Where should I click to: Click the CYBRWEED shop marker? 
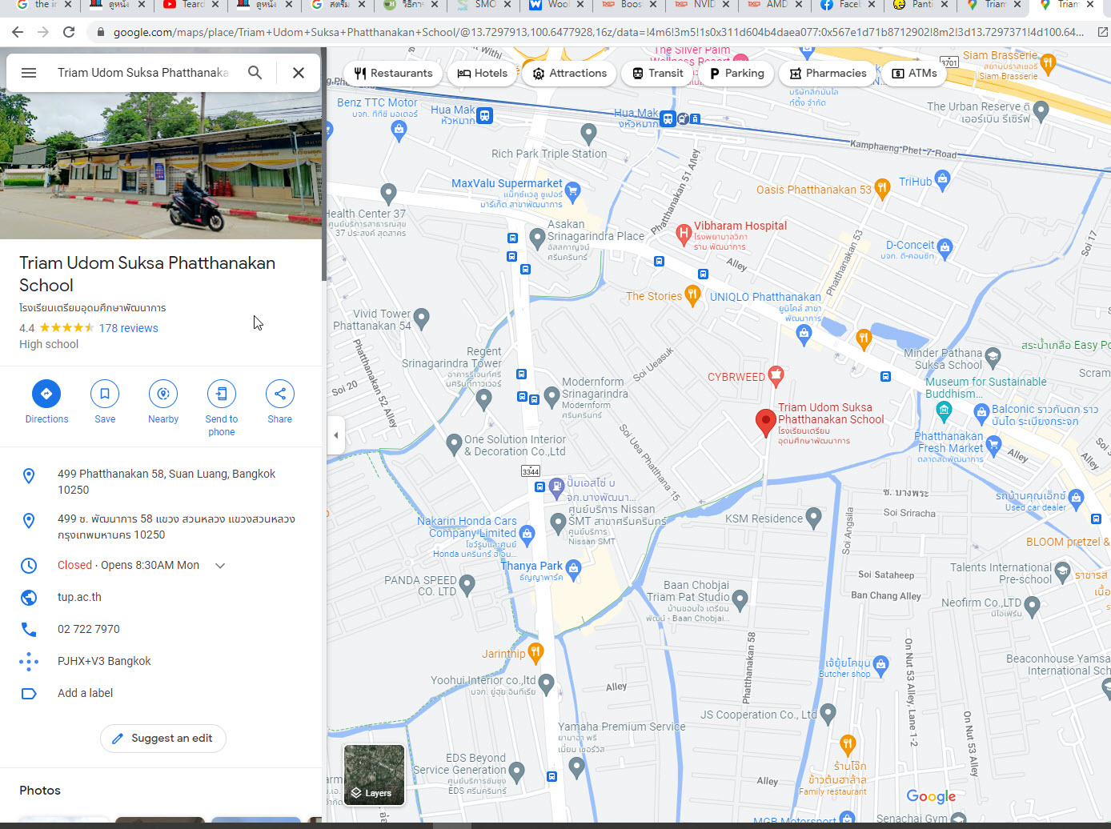(x=776, y=374)
